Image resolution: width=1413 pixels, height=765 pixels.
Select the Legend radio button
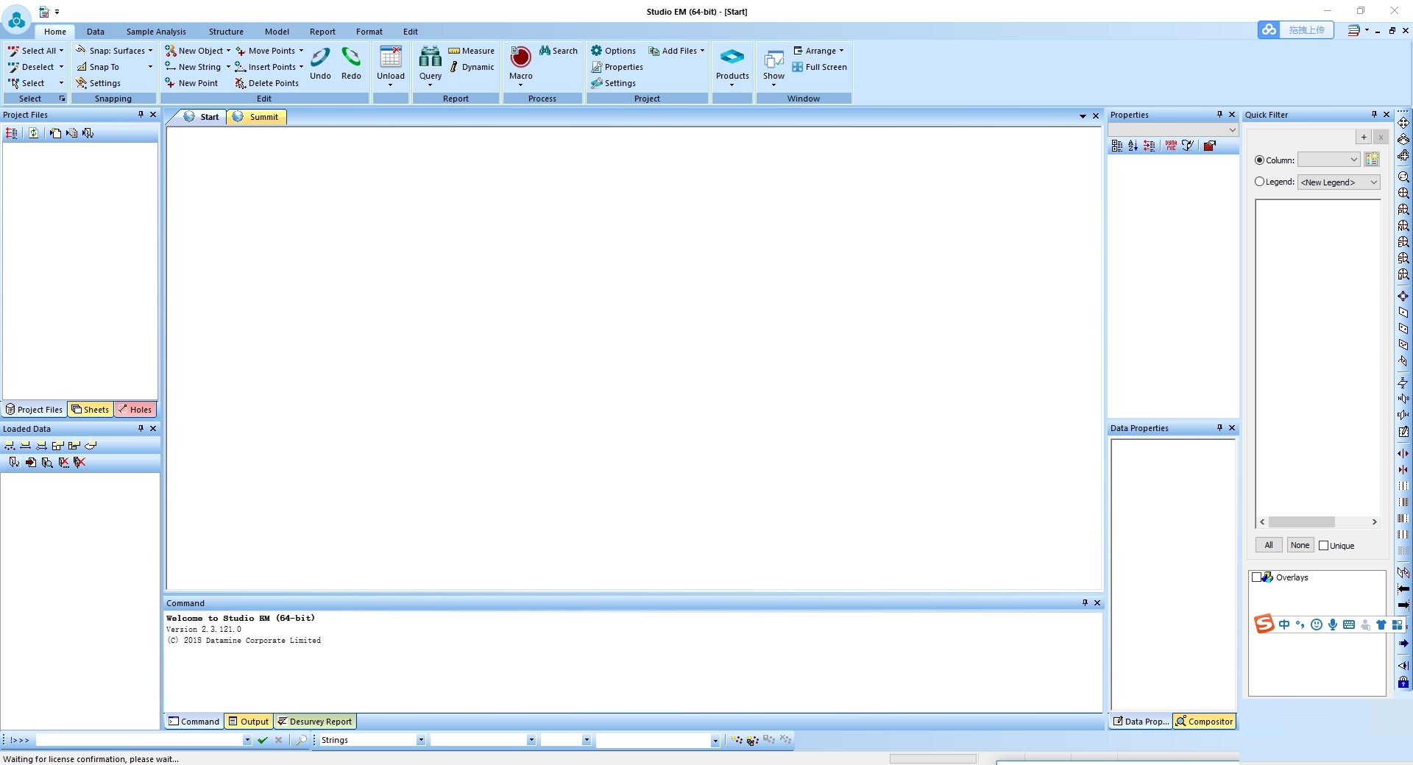pyautogui.click(x=1259, y=182)
